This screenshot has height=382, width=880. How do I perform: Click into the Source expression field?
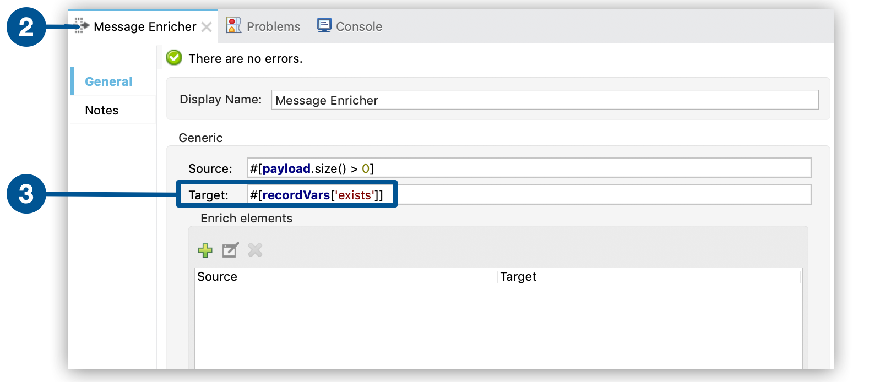[x=529, y=168]
